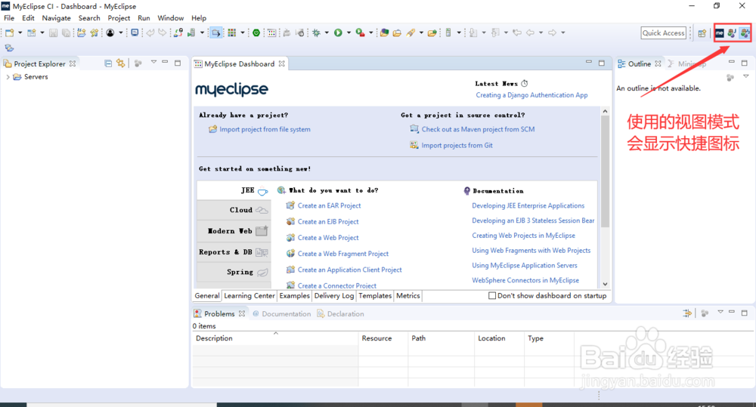
Task: Switch to the MyEclipse 'me' perspective icon
Action: point(720,32)
